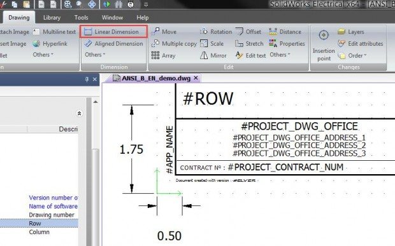Click the zoom window icon in top toolbar
The height and width of the screenshot is (246, 395).
80,4
